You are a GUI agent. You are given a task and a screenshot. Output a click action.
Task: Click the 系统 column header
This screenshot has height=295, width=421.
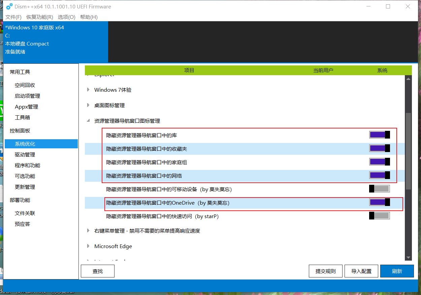382,70
